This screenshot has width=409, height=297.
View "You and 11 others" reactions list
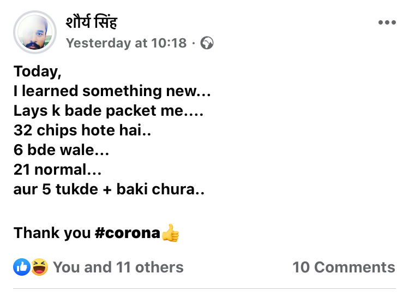tap(118, 267)
